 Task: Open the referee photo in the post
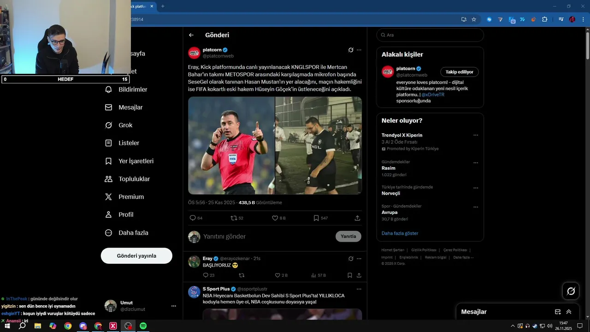tap(231, 145)
